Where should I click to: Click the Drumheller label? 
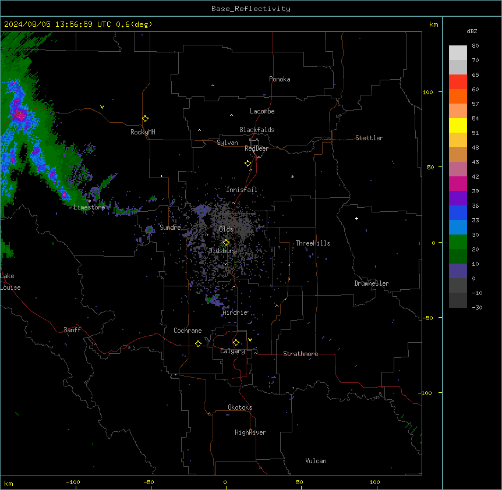tap(372, 283)
